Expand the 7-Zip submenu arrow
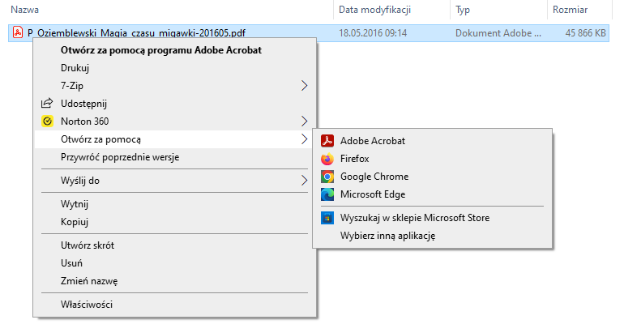Image resolution: width=624 pixels, height=324 pixels. [305, 86]
